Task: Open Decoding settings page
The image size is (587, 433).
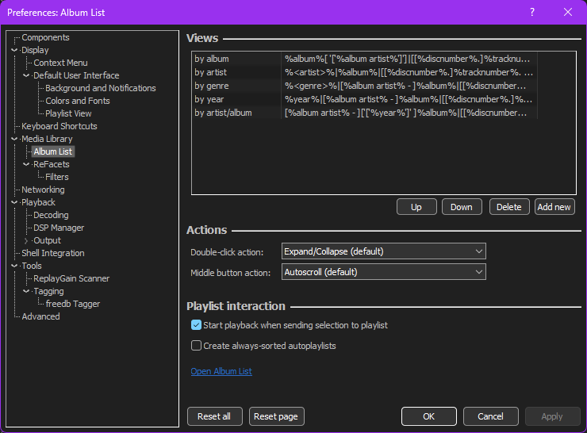Action: click(51, 215)
